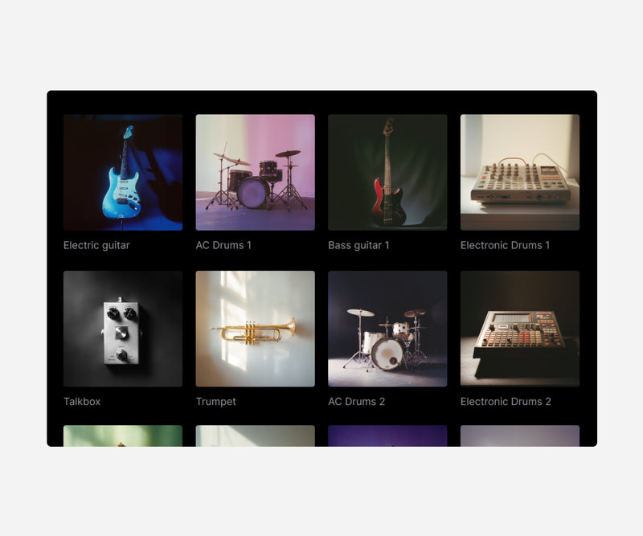
Task: Click the "Electronic Drums 1" caption
Action: 505,245
